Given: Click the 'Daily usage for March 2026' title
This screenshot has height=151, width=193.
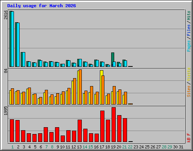Looking at the screenshot, I should pyautogui.click(x=41, y=6).
